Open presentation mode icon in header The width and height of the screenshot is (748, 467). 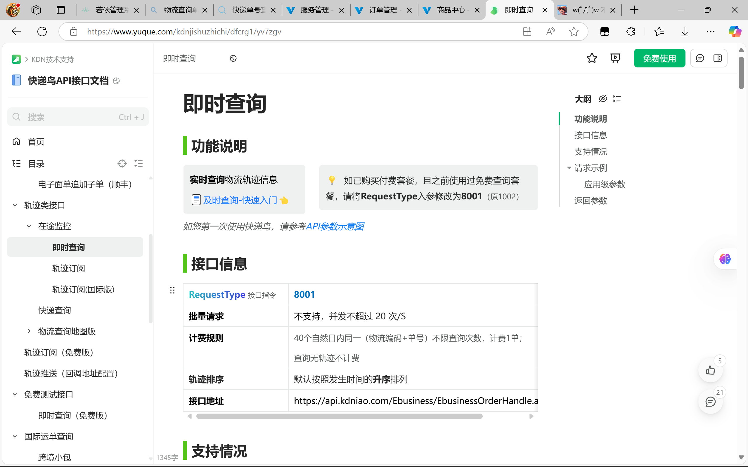pos(615,58)
